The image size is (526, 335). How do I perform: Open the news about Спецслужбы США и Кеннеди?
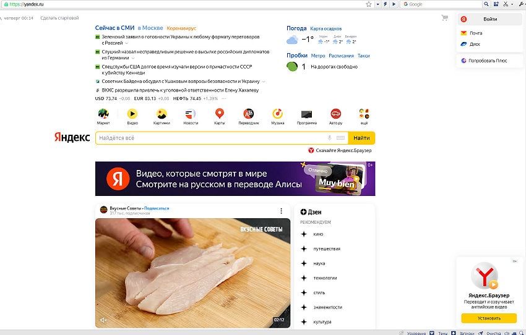click(x=177, y=70)
